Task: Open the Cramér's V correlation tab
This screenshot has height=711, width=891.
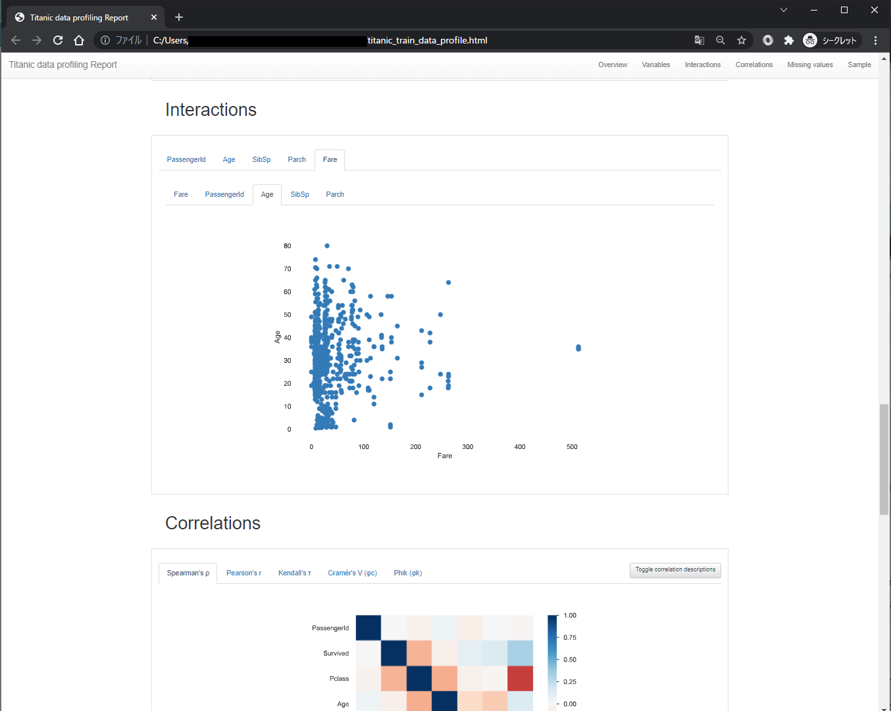Action: 353,573
